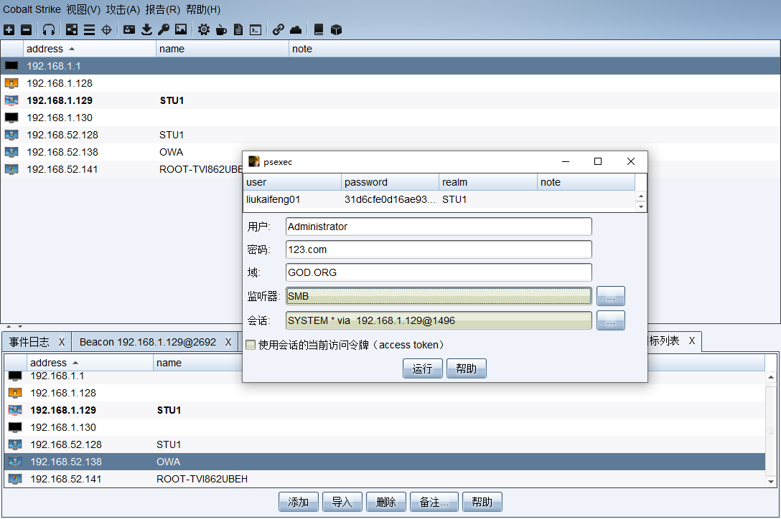The height and width of the screenshot is (519, 781).
Task: Open the 帮助(H) menu
Action: pos(203,9)
